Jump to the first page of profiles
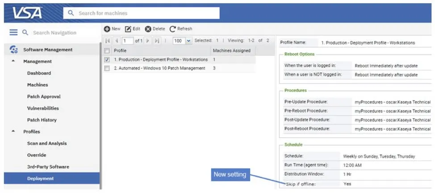 pyautogui.click(x=108, y=41)
